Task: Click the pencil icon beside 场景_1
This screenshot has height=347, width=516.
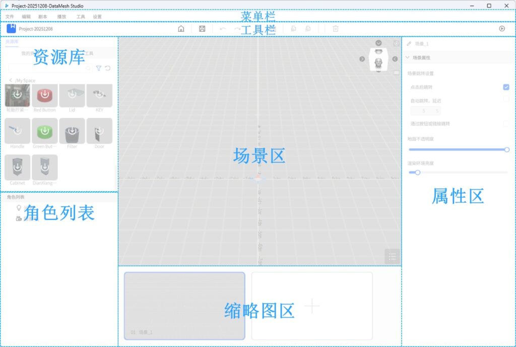Action: coord(409,44)
